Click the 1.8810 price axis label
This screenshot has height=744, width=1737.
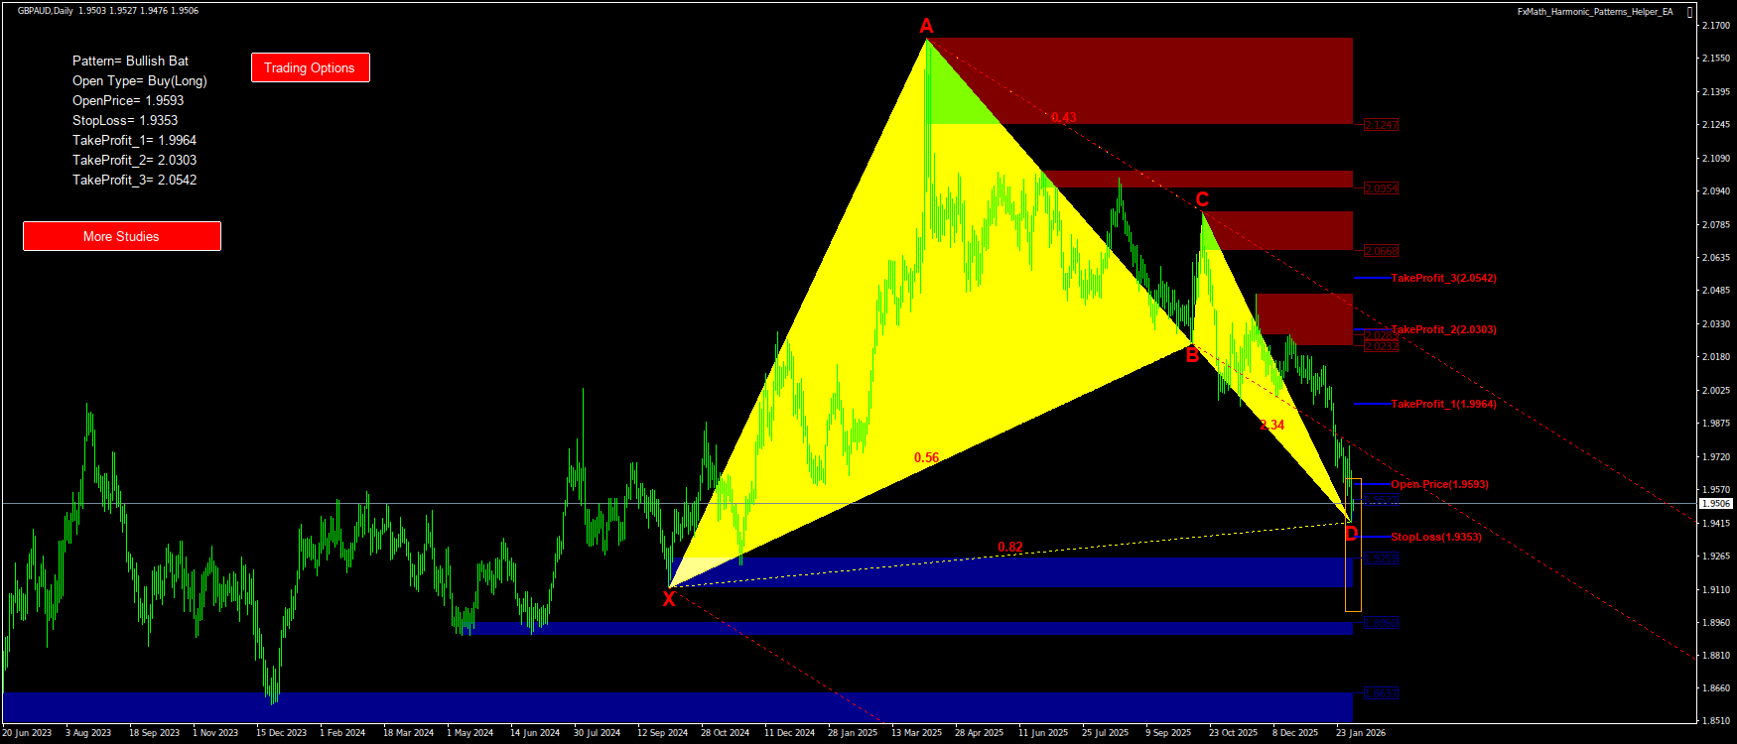tap(1715, 656)
